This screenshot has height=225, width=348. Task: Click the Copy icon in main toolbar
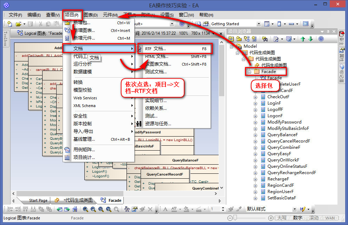[48, 24]
